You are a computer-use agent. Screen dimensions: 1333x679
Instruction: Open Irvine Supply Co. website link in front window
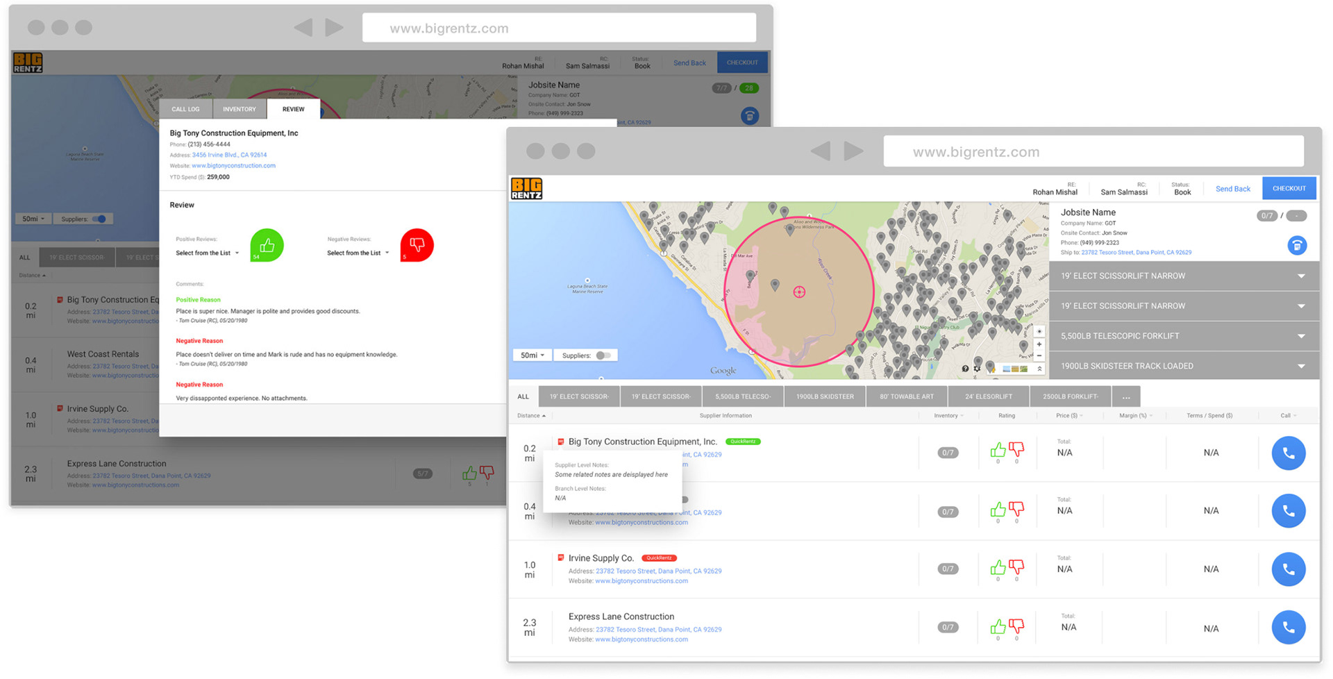tap(641, 581)
